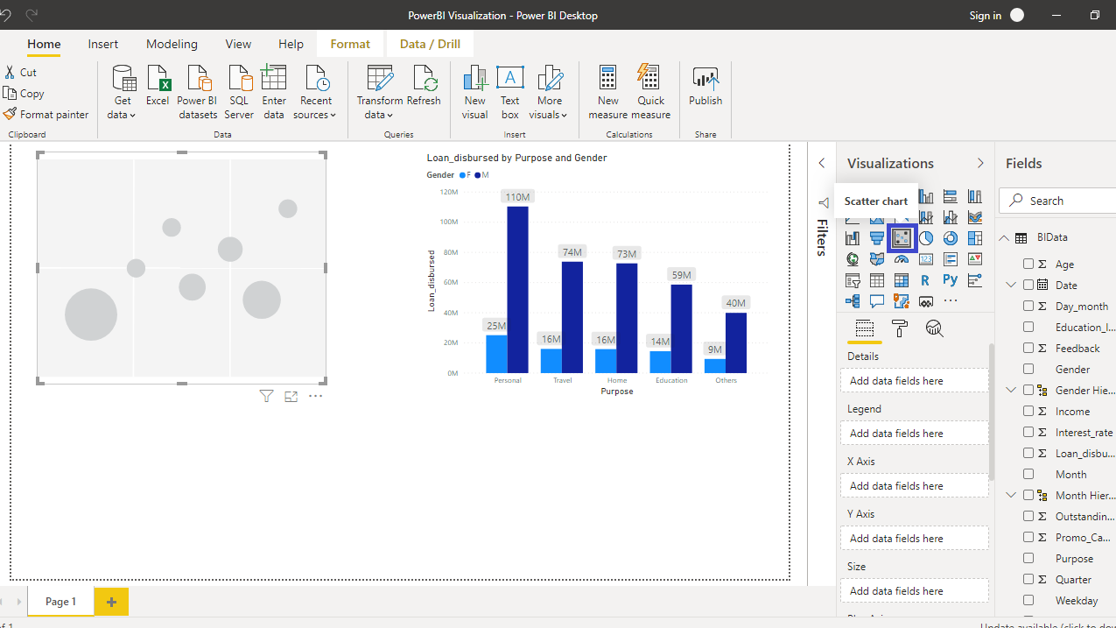Viewport: 1116px width, 628px height.
Task: Open the Format paint roller tab
Action: click(x=900, y=329)
